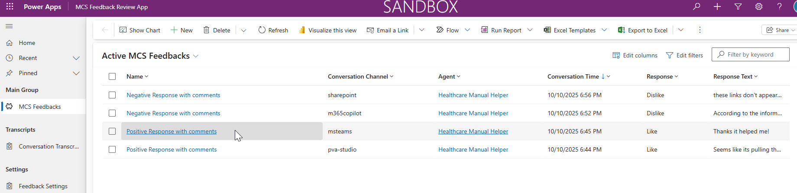The width and height of the screenshot is (797, 193).
Task: Sort by Conversation Time column header
Action: [x=573, y=76]
